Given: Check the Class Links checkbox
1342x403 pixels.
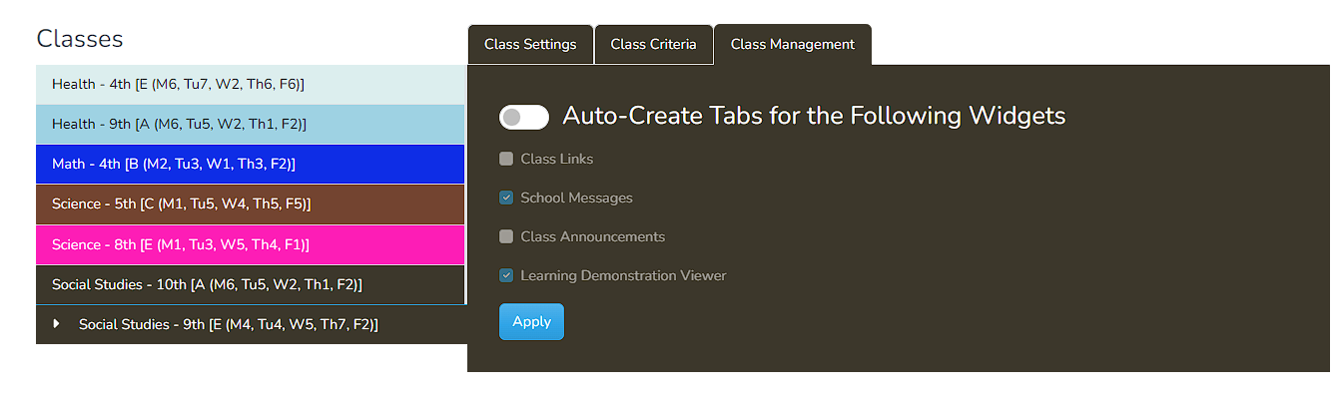Looking at the screenshot, I should pos(506,159).
